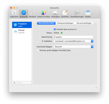Switch to the Serverinstellingen tab
109x104 pixels.
pos(84,23)
